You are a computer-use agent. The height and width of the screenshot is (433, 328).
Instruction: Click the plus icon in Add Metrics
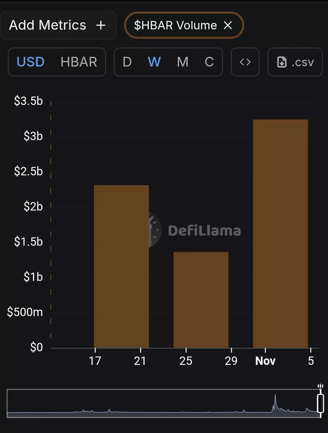(101, 25)
